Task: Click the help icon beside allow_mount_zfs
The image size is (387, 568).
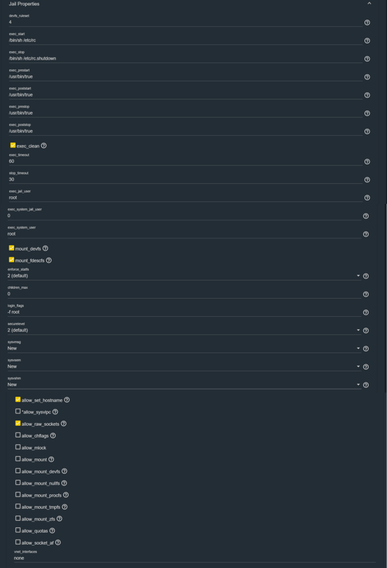Action: (60, 519)
